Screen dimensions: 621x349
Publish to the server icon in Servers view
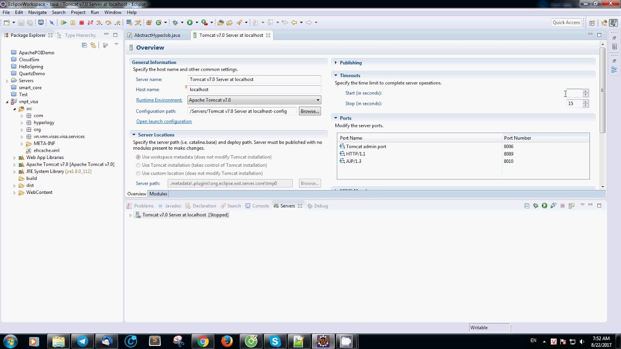pos(572,206)
